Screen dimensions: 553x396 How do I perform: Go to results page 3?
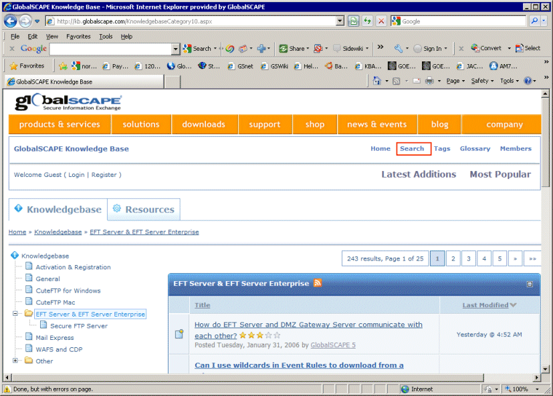(x=468, y=258)
